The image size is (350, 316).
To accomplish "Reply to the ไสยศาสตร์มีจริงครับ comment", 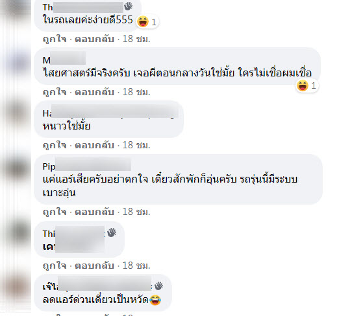I will 94,92.
